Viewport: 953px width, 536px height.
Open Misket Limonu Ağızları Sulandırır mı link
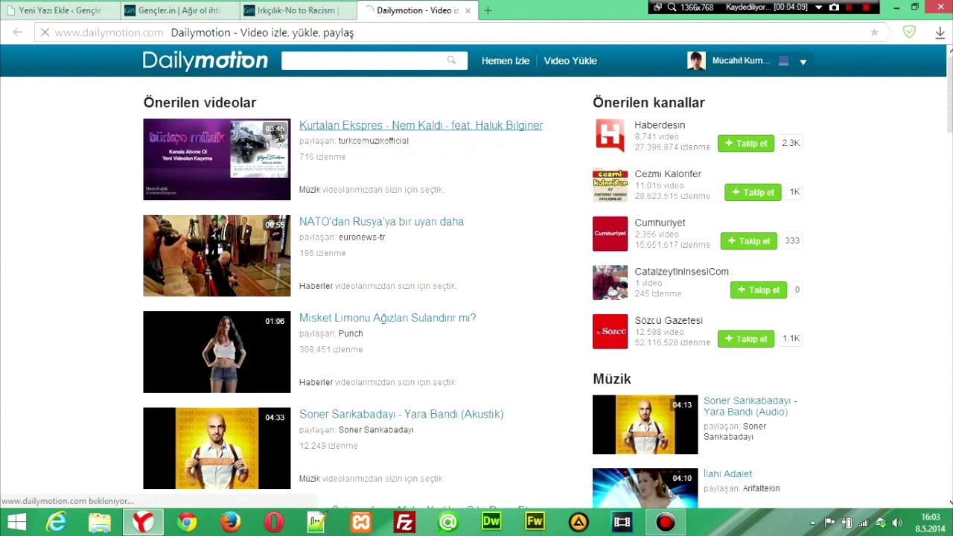click(x=387, y=318)
